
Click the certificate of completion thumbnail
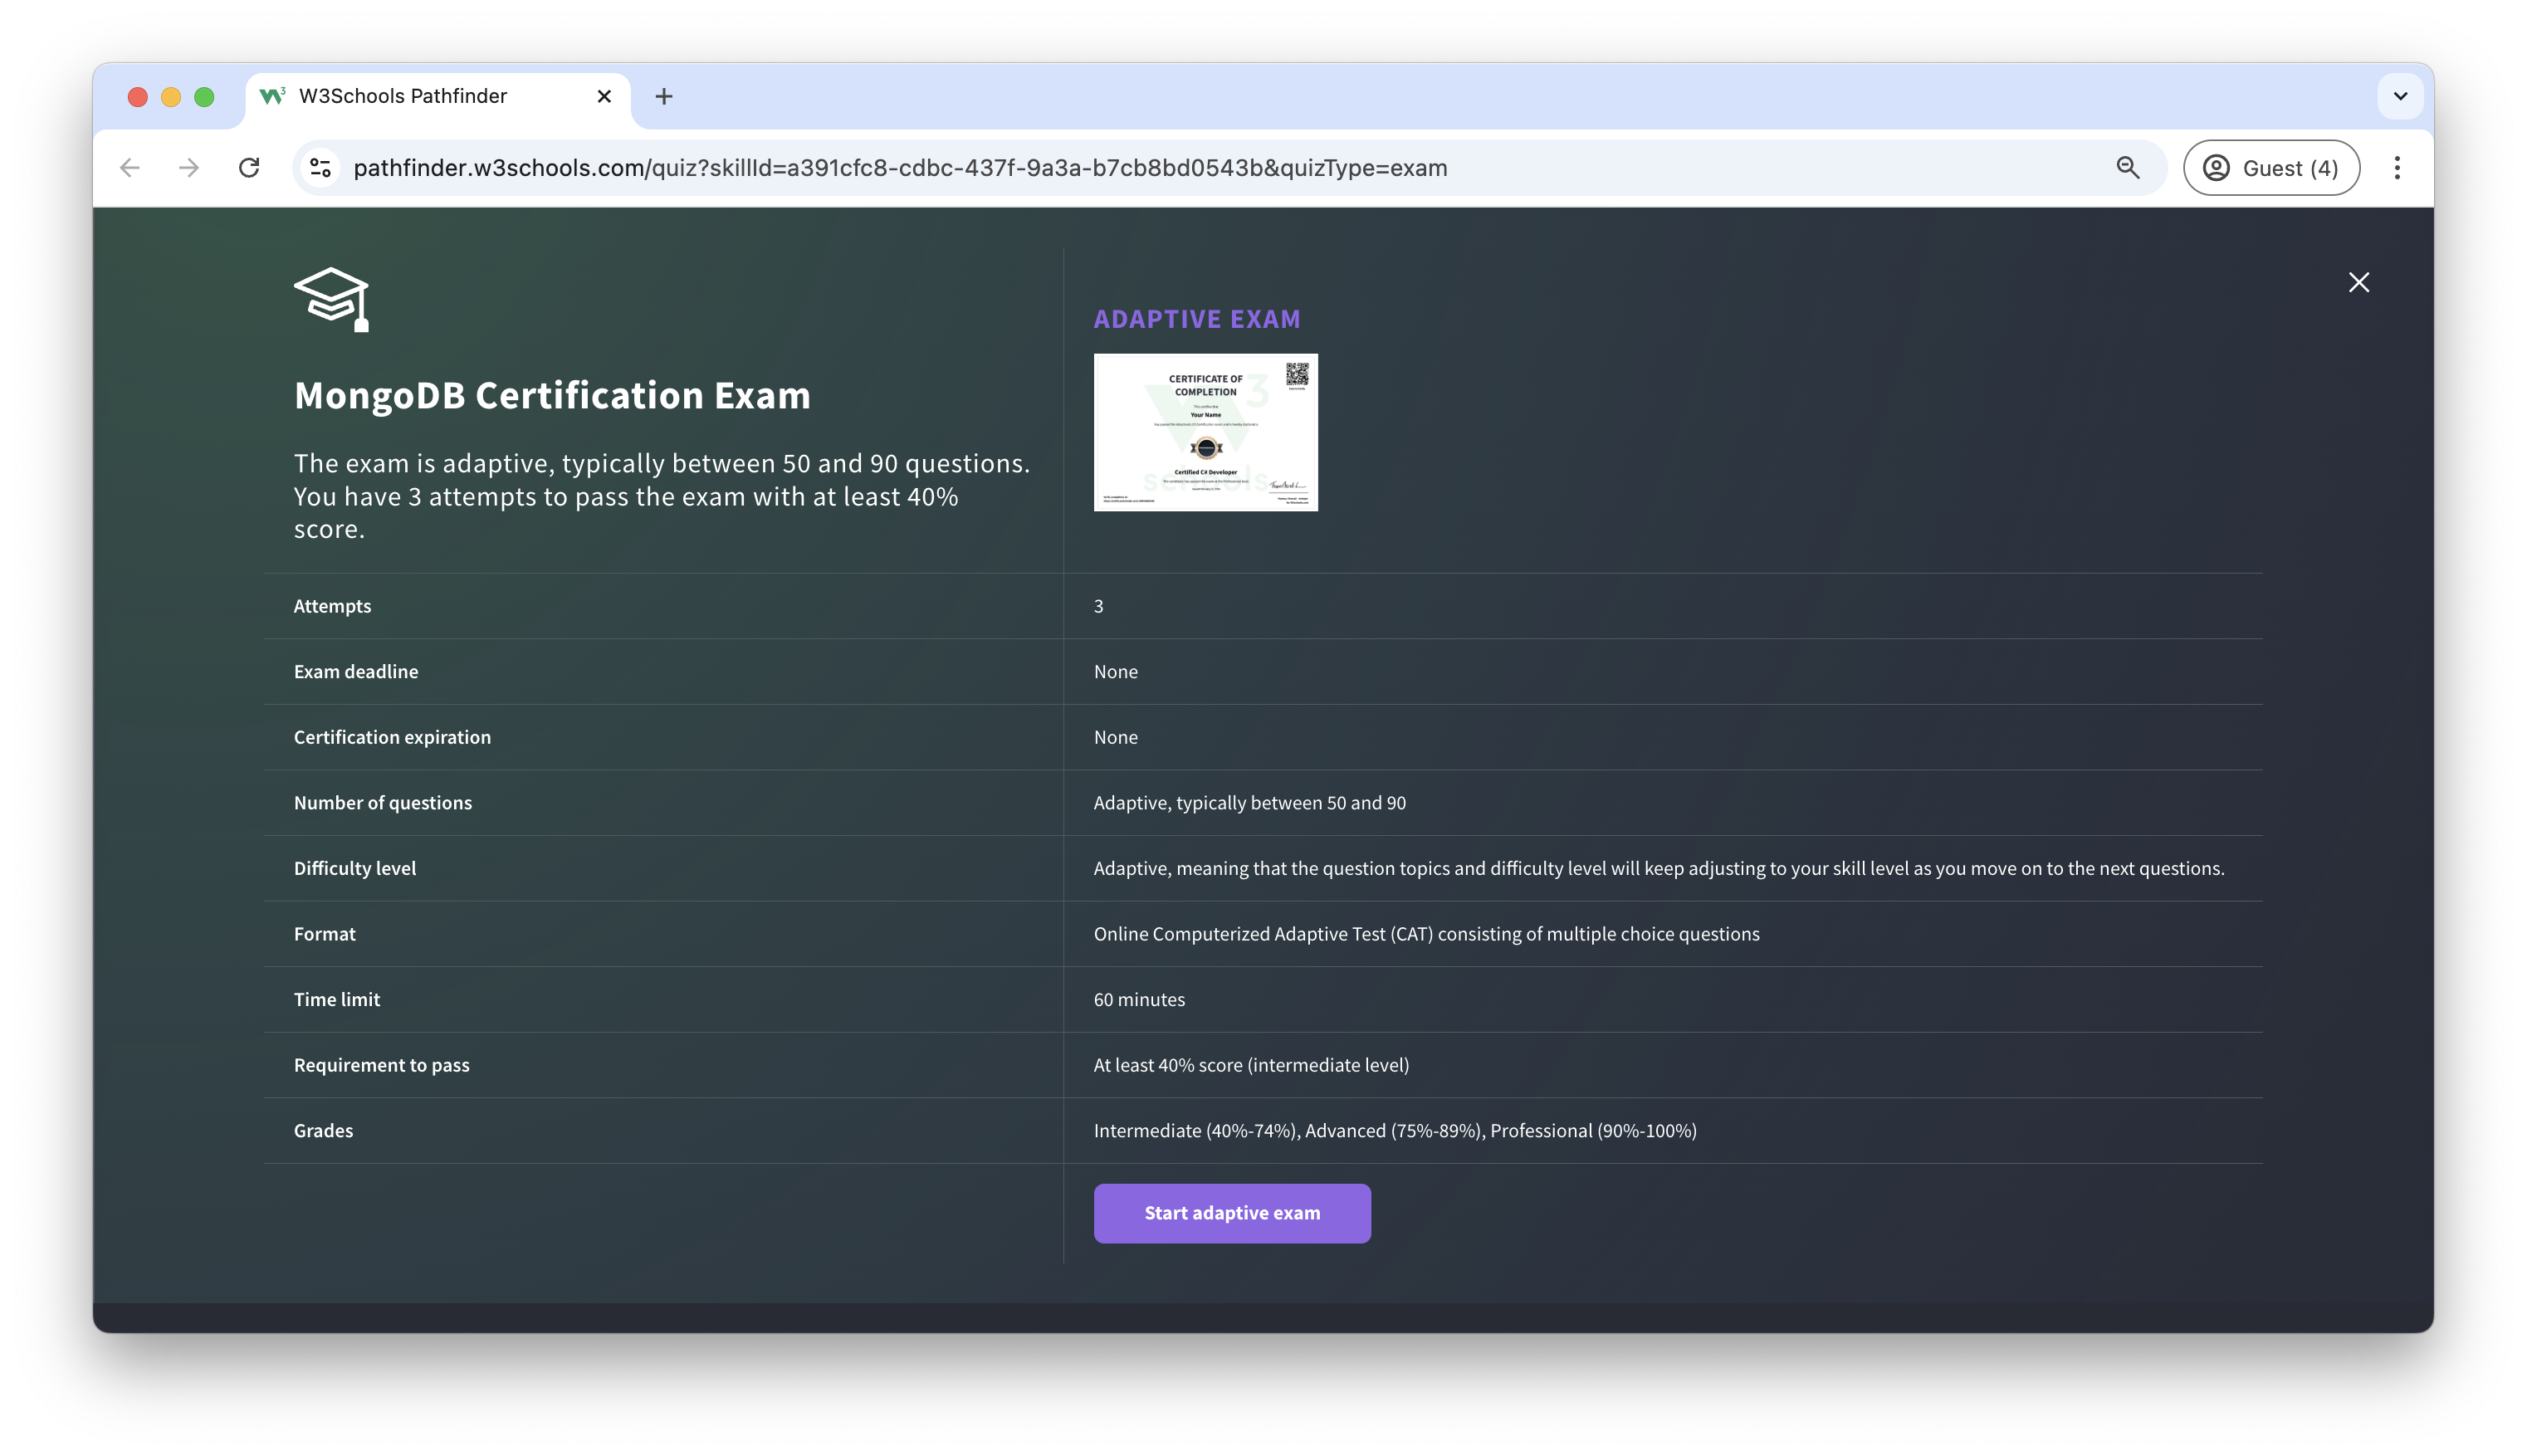(x=1205, y=432)
